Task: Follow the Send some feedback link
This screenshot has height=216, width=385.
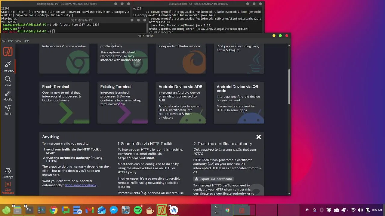Action: [81, 185]
